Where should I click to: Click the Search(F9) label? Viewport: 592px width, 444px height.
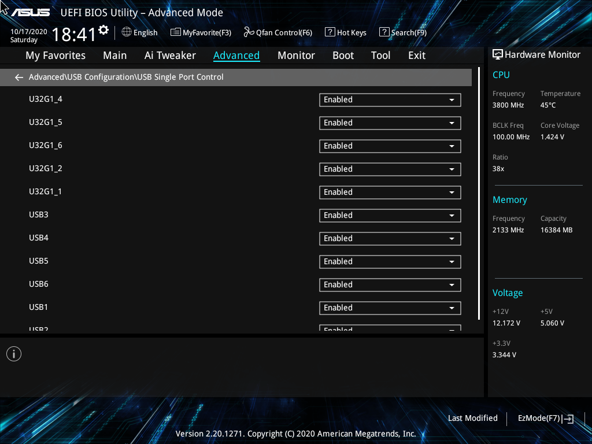(409, 33)
